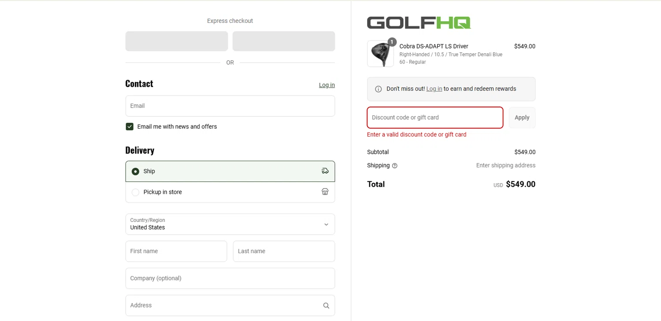Click the second express checkout button
Viewport: 661px width, 321px height.
(284, 41)
